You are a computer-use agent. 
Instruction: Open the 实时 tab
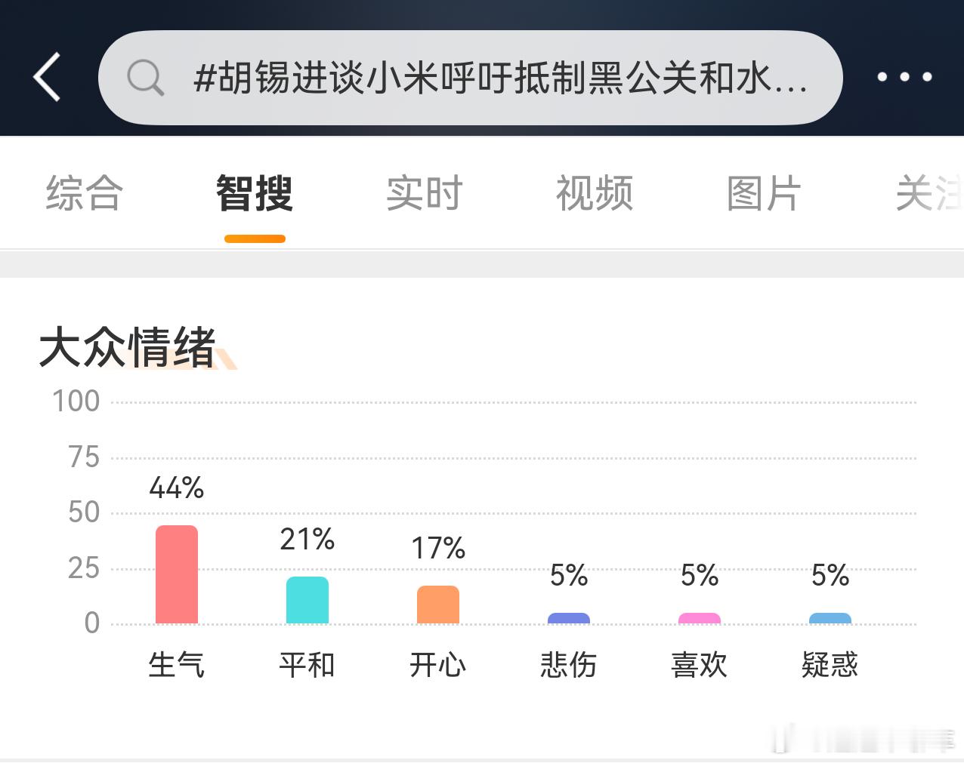[425, 193]
